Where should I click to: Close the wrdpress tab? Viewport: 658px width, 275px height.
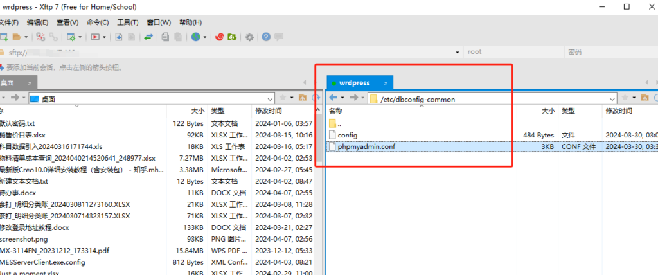386,83
